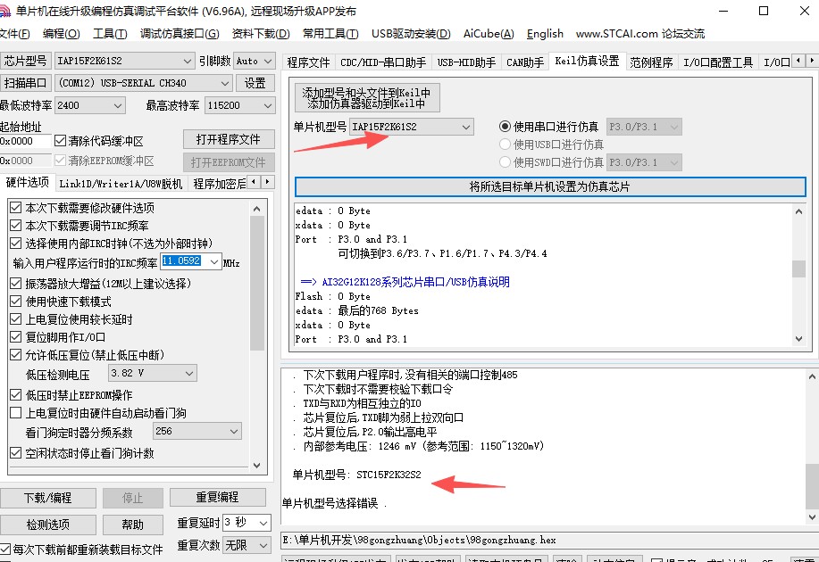Enable '上电复位时由硬件自动启动看门狗' checkbox

coord(16,413)
